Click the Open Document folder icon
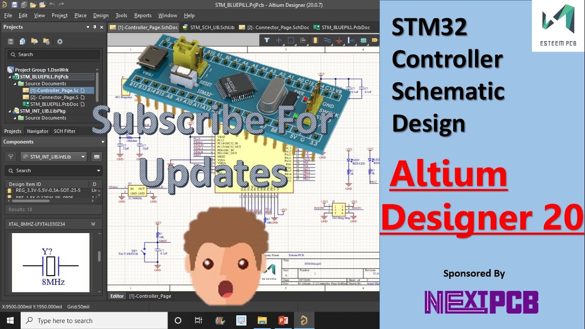 point(33,5)
